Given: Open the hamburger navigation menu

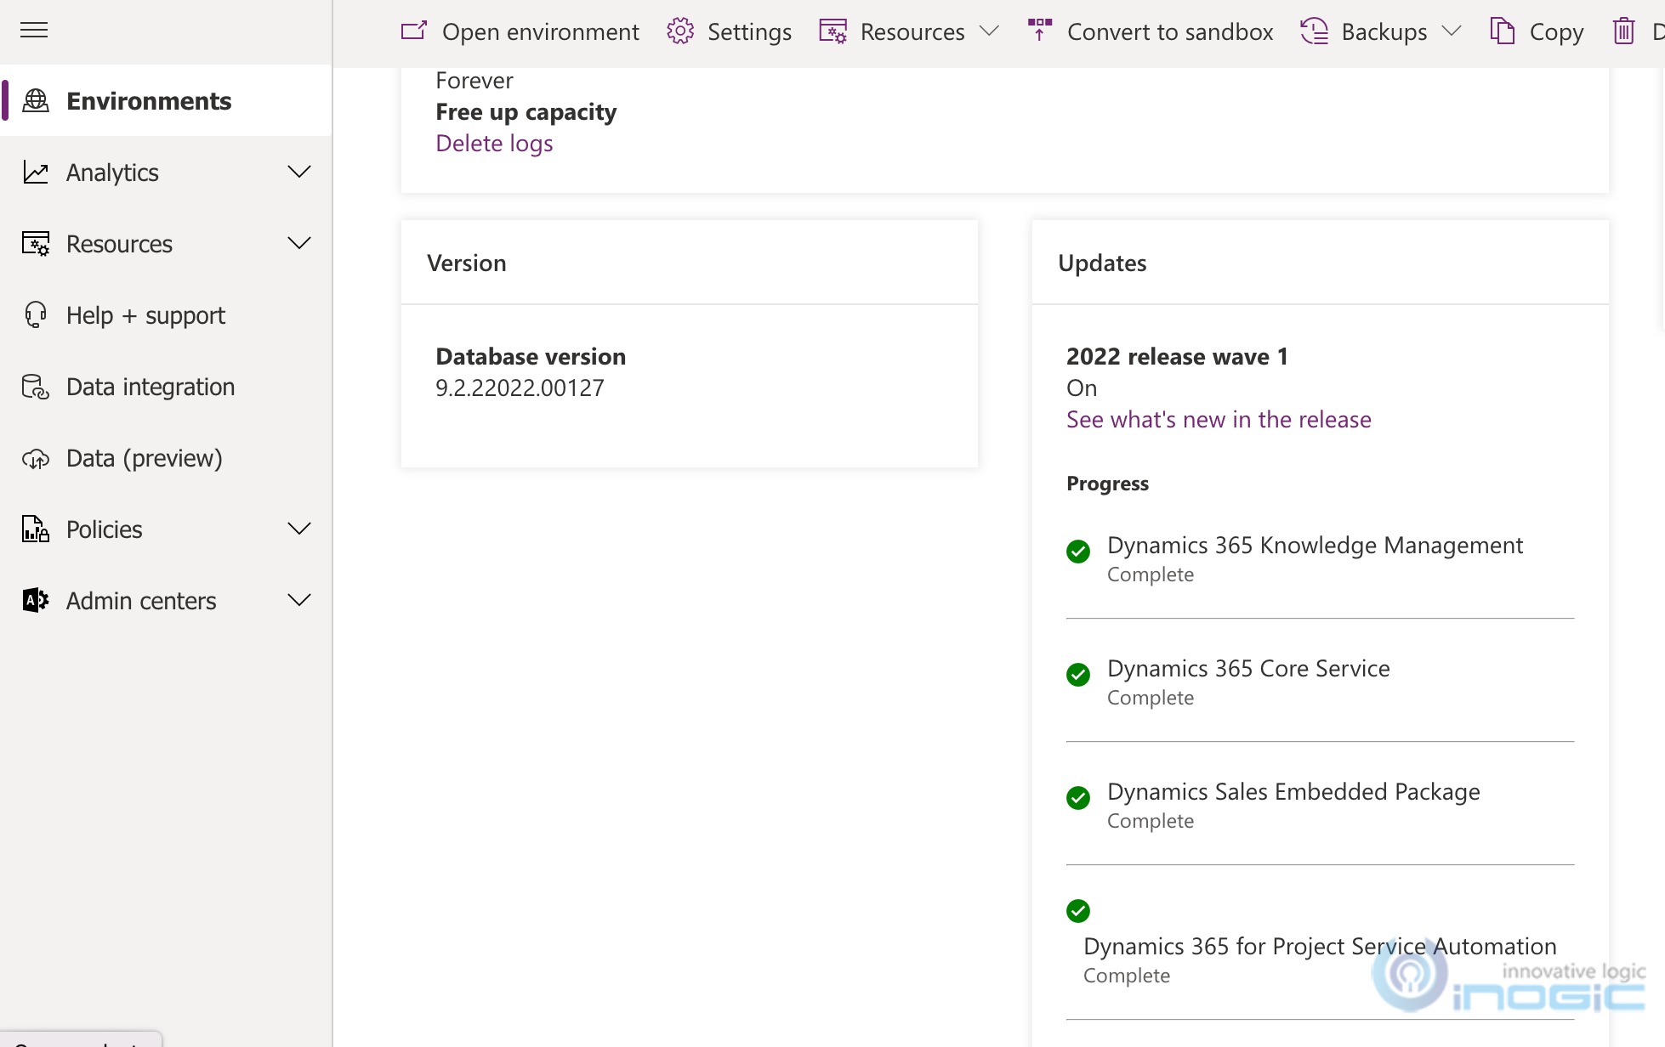Looking at the screenshot, I should point(34,31).
